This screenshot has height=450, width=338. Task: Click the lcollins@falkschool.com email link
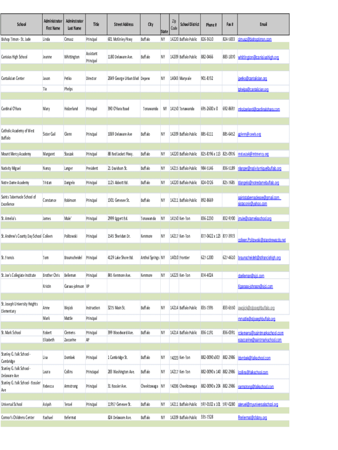point(253,372)
